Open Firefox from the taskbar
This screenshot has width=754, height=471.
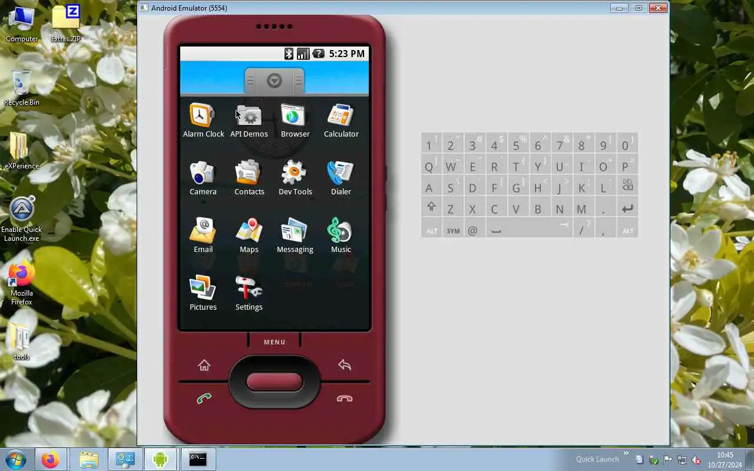tap(50, 459)
